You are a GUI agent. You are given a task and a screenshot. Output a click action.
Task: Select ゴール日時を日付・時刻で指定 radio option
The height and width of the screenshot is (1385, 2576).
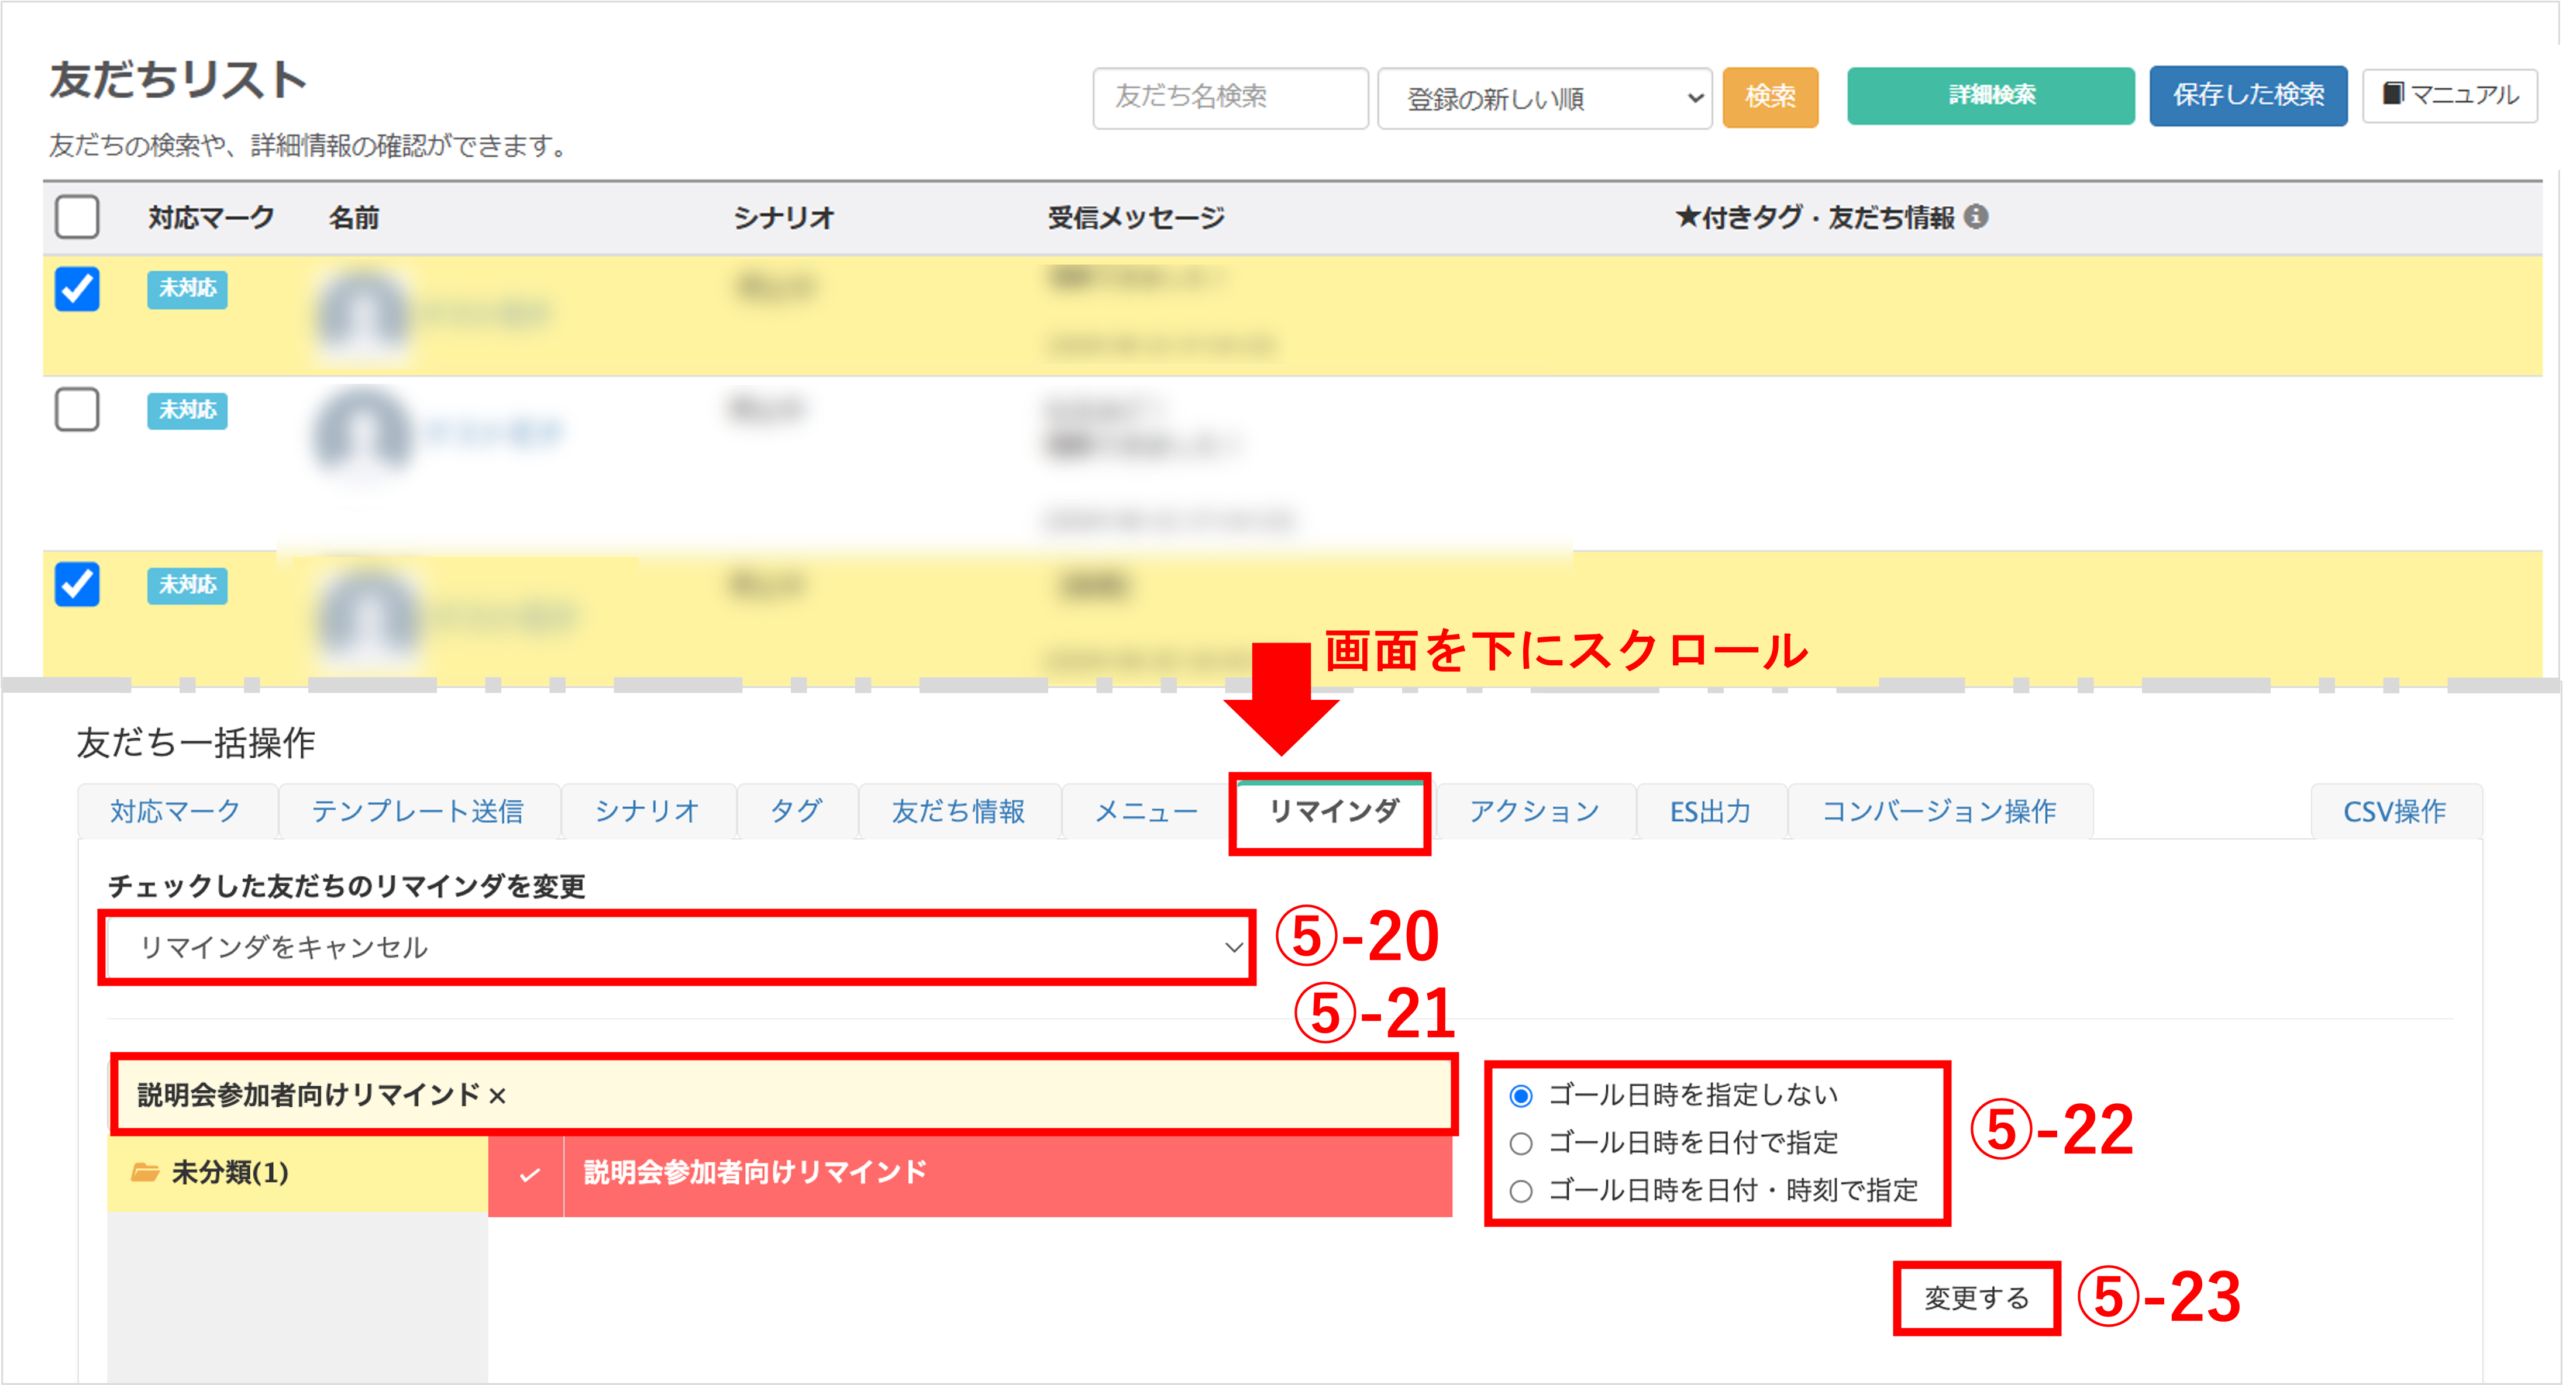coord(1520,1191)
